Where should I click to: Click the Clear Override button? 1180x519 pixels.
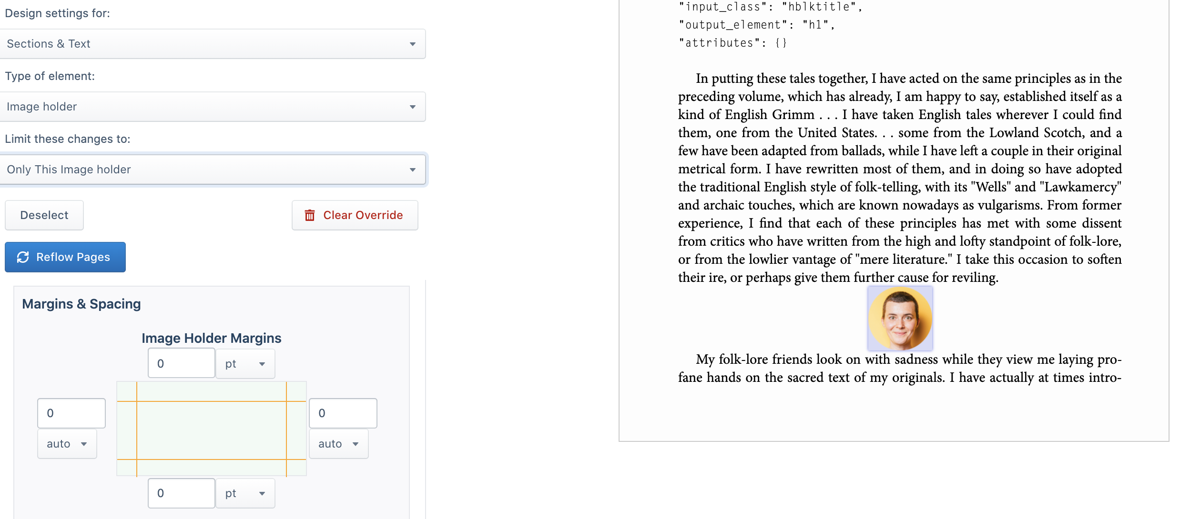[x=355, y=215]
